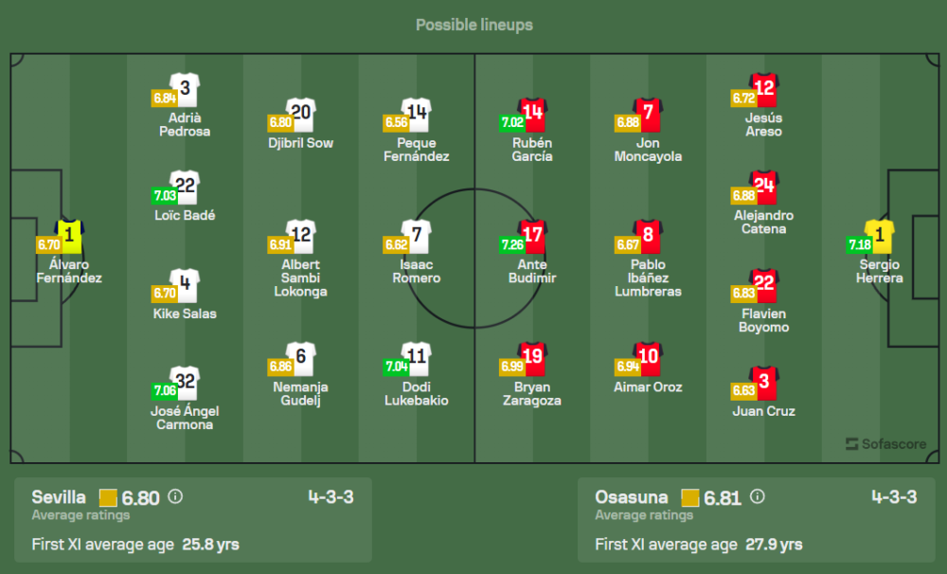The width and height of the screenshot is (947, 574).
Task: Click Jesús Areso's number 12 jersey
Action: pyautogui.click(x=763, y=91)
